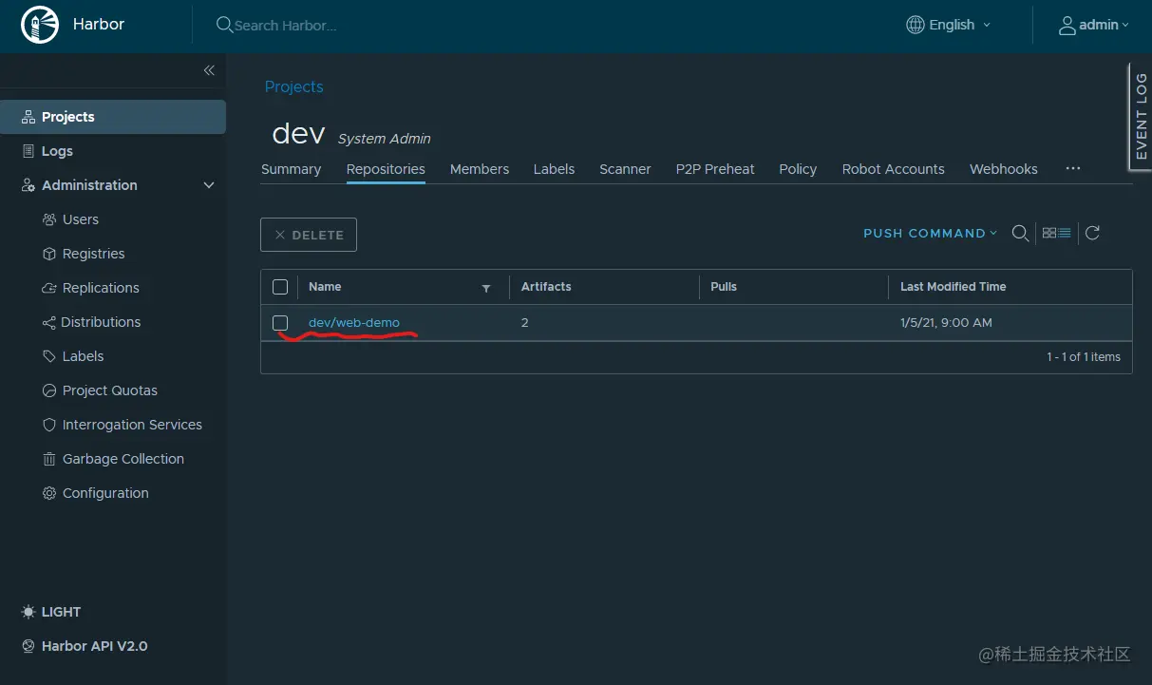Switch to the Members tab
Screen dimensions: 1152x685
click(x=480, y=169)
